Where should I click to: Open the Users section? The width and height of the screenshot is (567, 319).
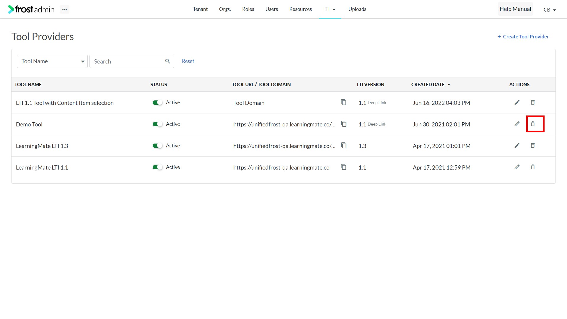pos(271,9)
